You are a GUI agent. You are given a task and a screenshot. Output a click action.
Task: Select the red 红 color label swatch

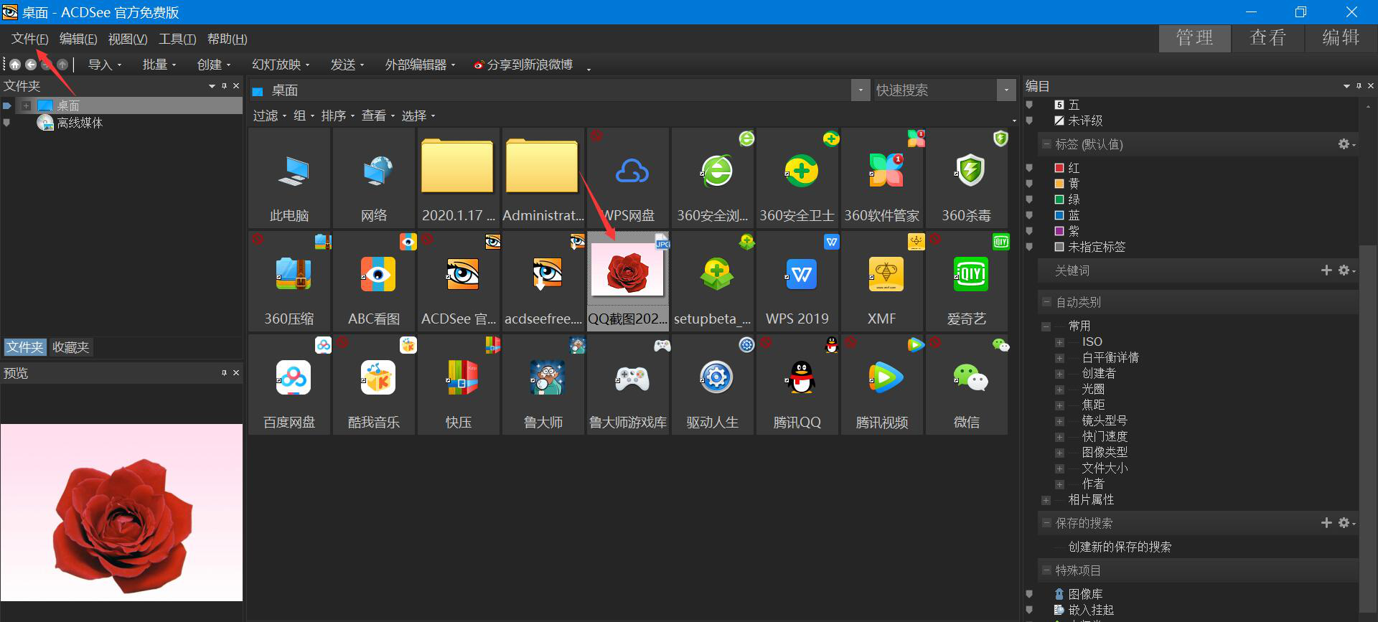coord(1059,168)
